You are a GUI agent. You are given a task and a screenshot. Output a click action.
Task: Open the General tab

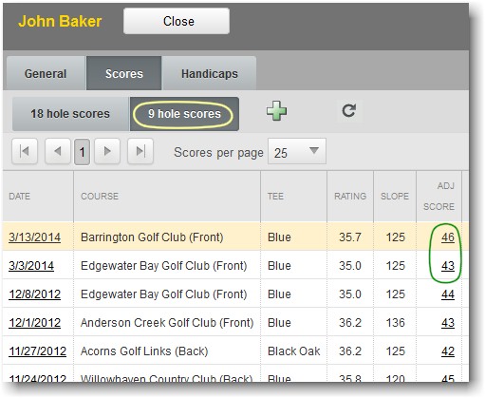(x=46, y=73)
